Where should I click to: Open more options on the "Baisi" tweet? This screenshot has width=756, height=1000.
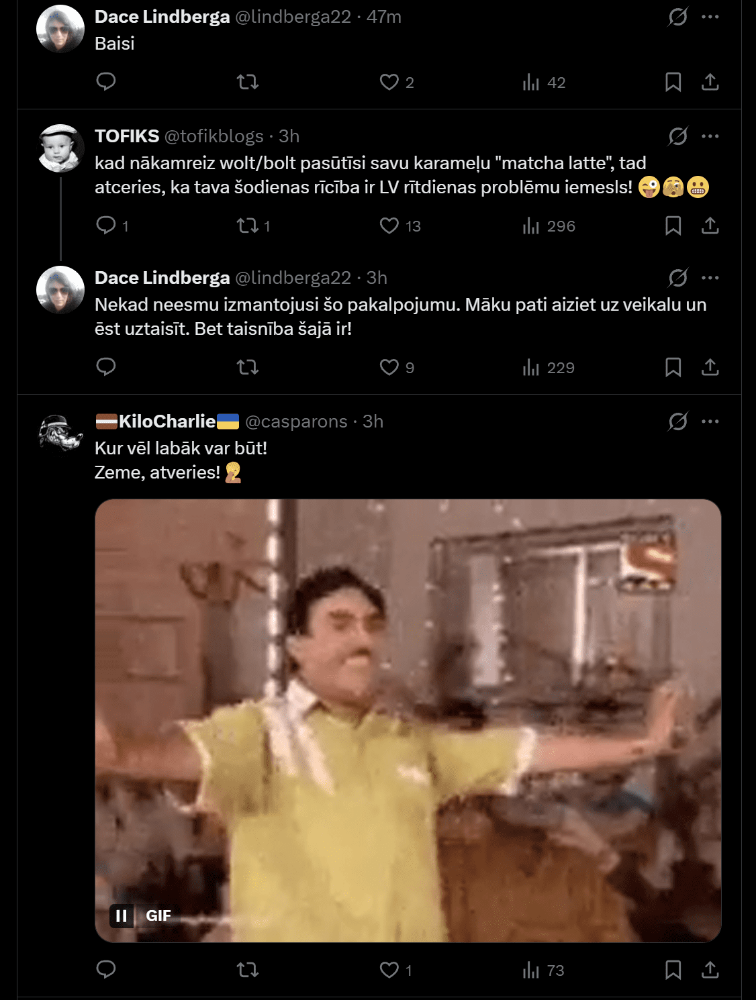pyautogui.click(x=710, y=17)
